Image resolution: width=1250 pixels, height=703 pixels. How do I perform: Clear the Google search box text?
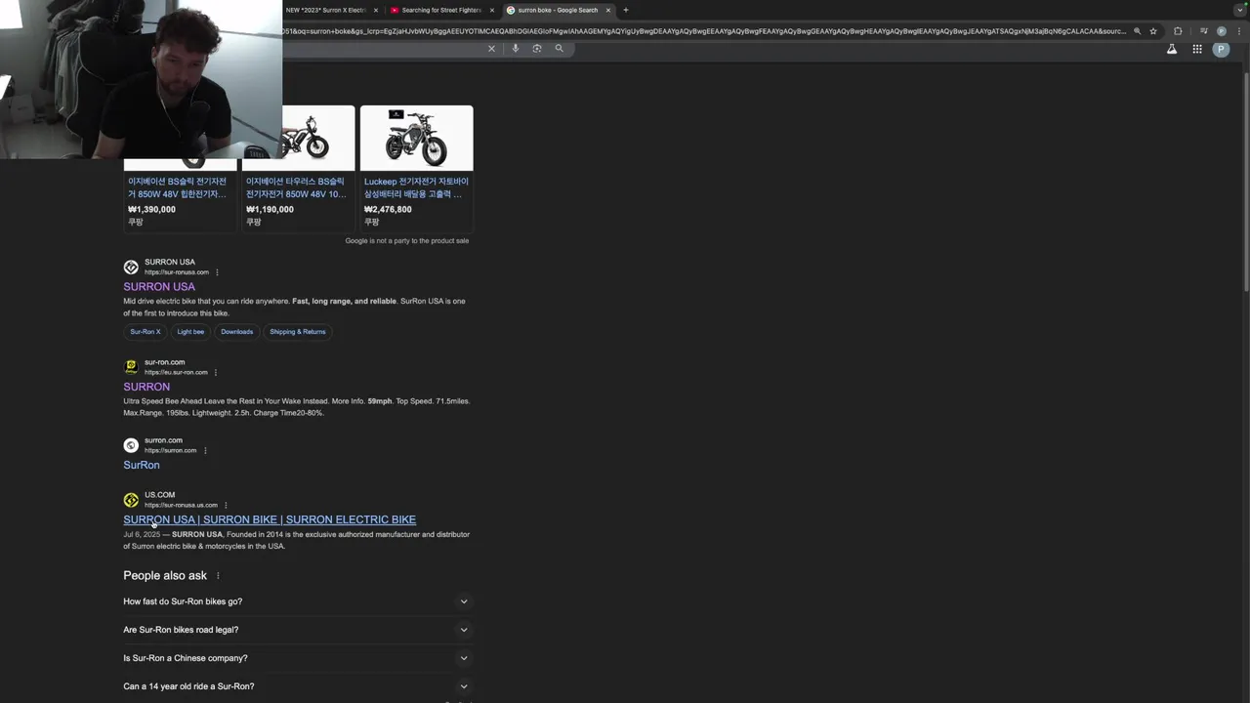(x=491, y=49)
